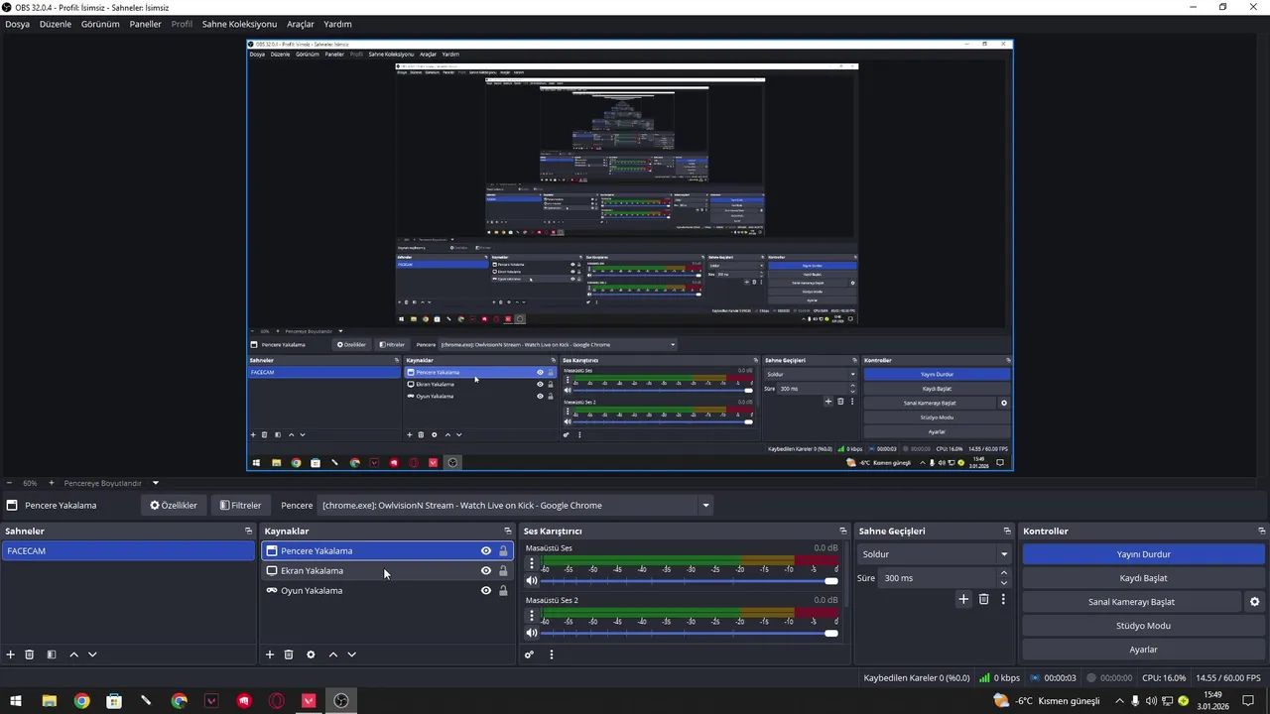Viewport: 1270px width, 714px height.
Task: Move source up in Kaynaklar panel
Action: [x=333, y=654]
